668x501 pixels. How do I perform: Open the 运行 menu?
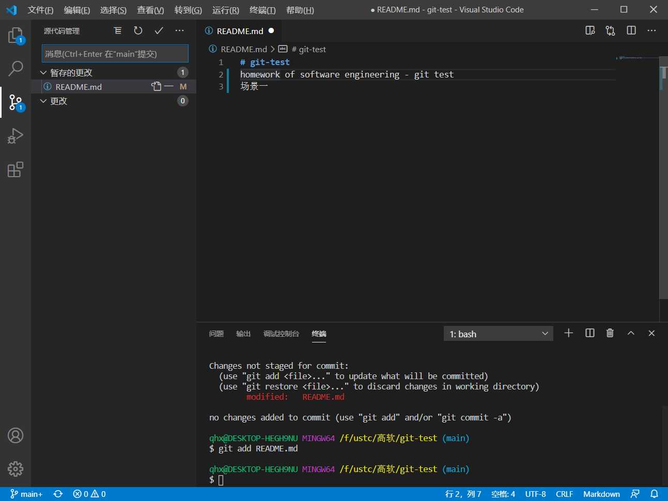(225, 10)
